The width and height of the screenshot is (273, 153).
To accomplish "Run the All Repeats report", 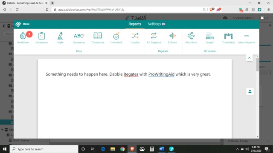I will point(154,38).
